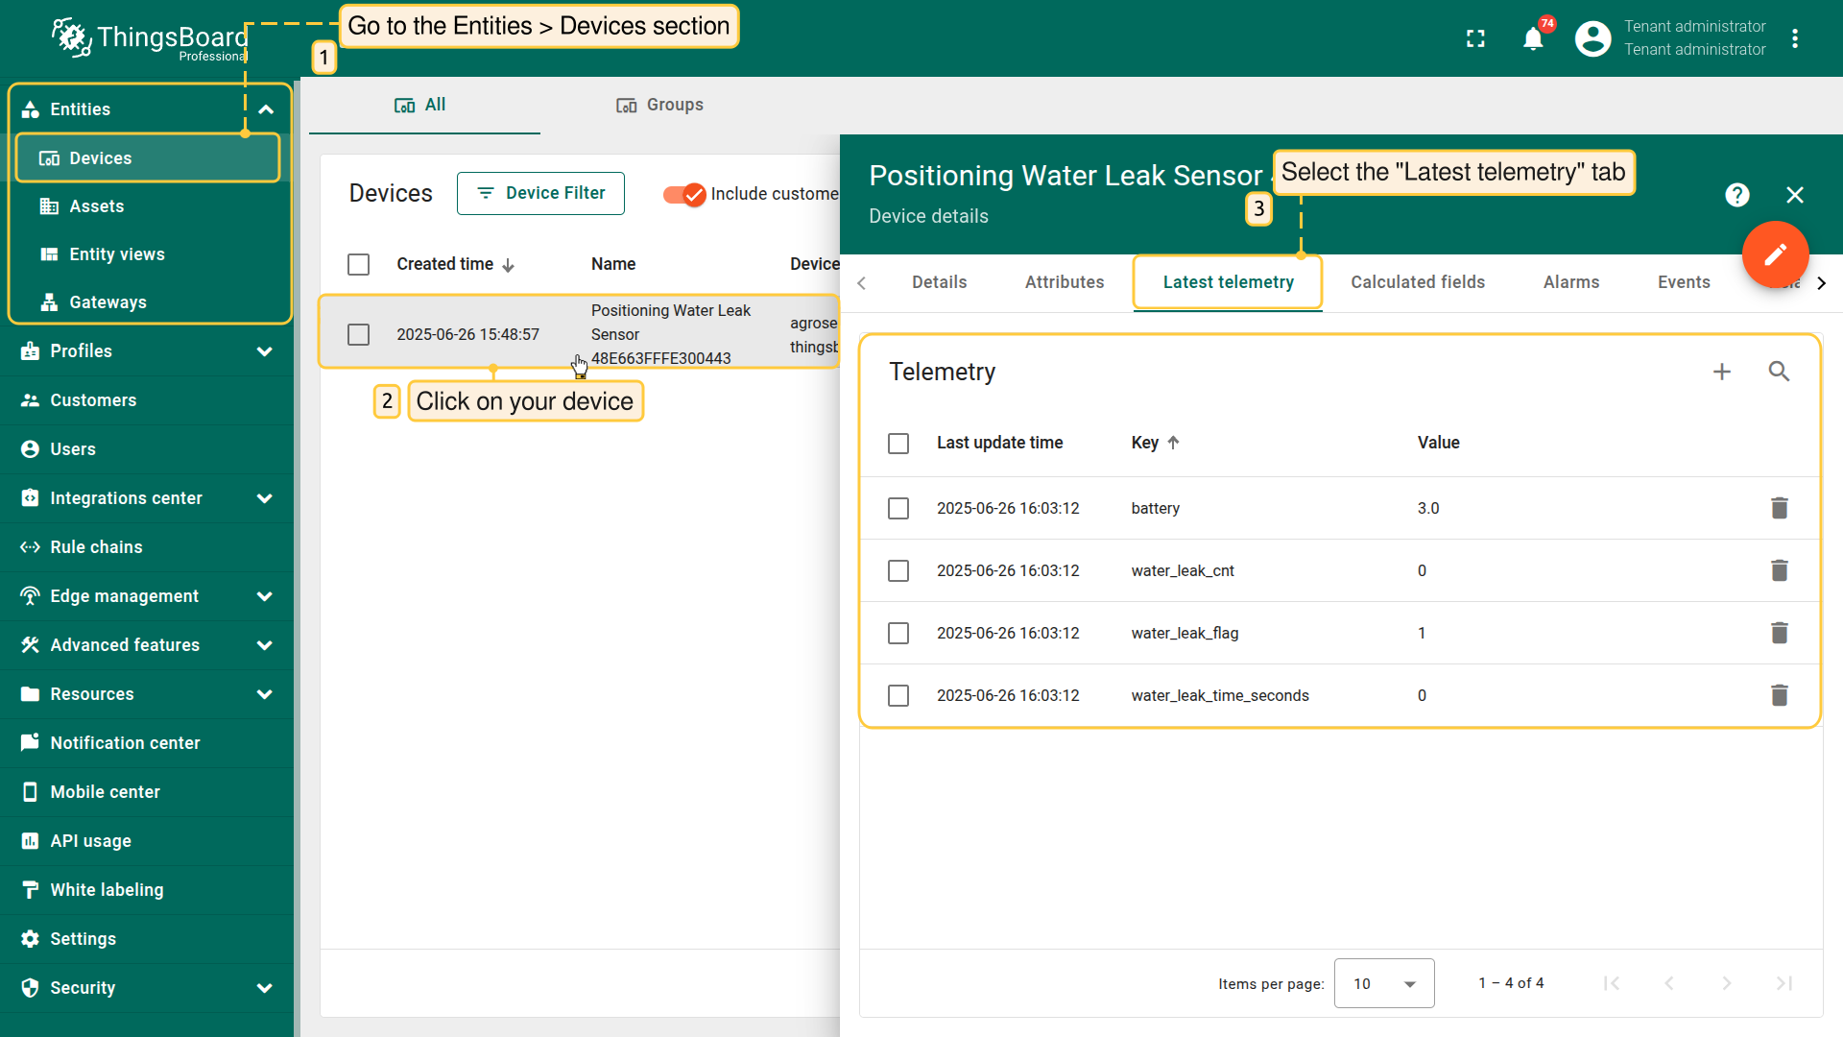This screenshot has width=1843, height=1037.
Task: Search telemetry keys using the magnifier icon
Action: [1780, 372]
